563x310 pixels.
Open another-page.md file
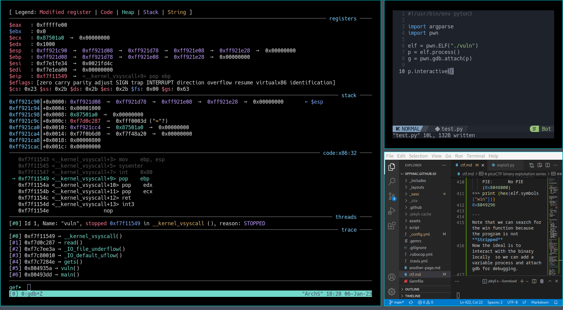425,268
